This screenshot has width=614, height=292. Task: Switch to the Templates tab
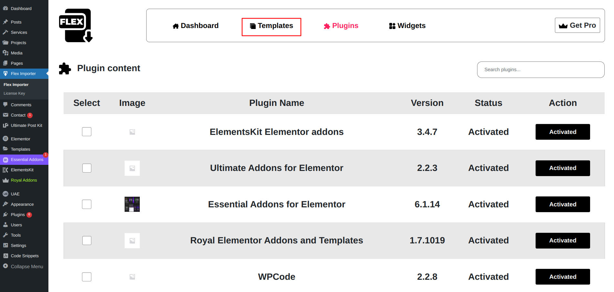(271, 26)
